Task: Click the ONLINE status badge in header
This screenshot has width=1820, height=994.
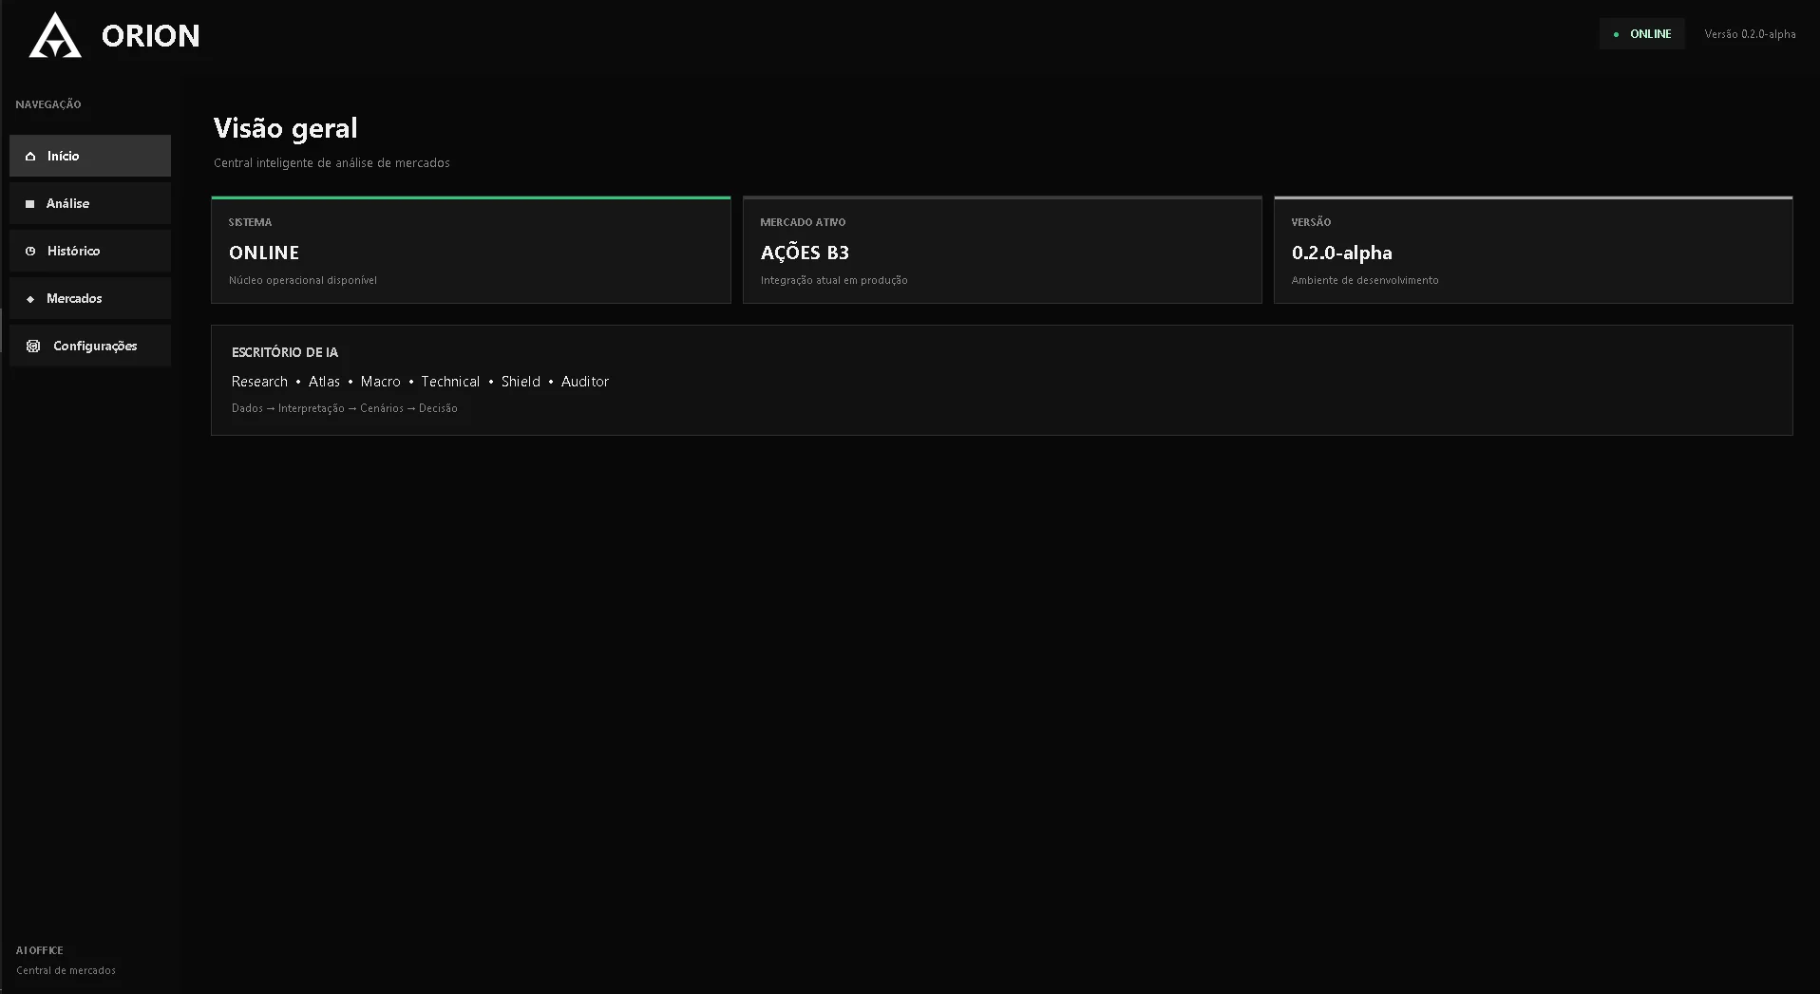Action: [1641, 34]
